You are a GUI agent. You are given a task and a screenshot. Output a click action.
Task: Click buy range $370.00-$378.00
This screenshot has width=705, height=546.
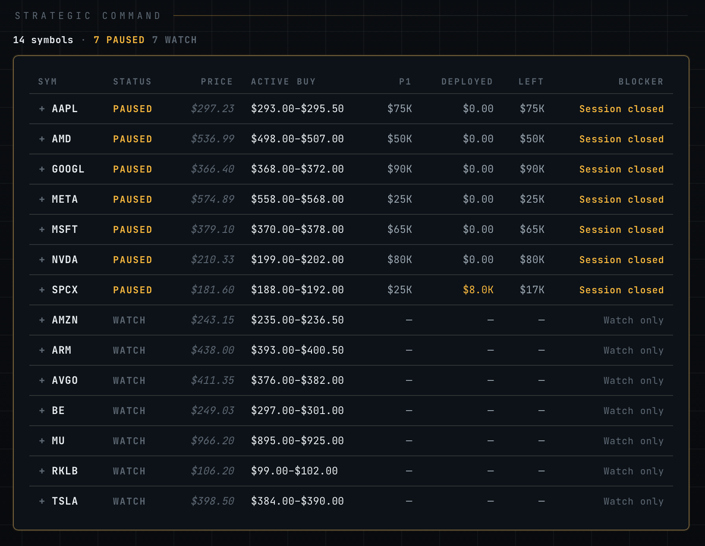298,229
